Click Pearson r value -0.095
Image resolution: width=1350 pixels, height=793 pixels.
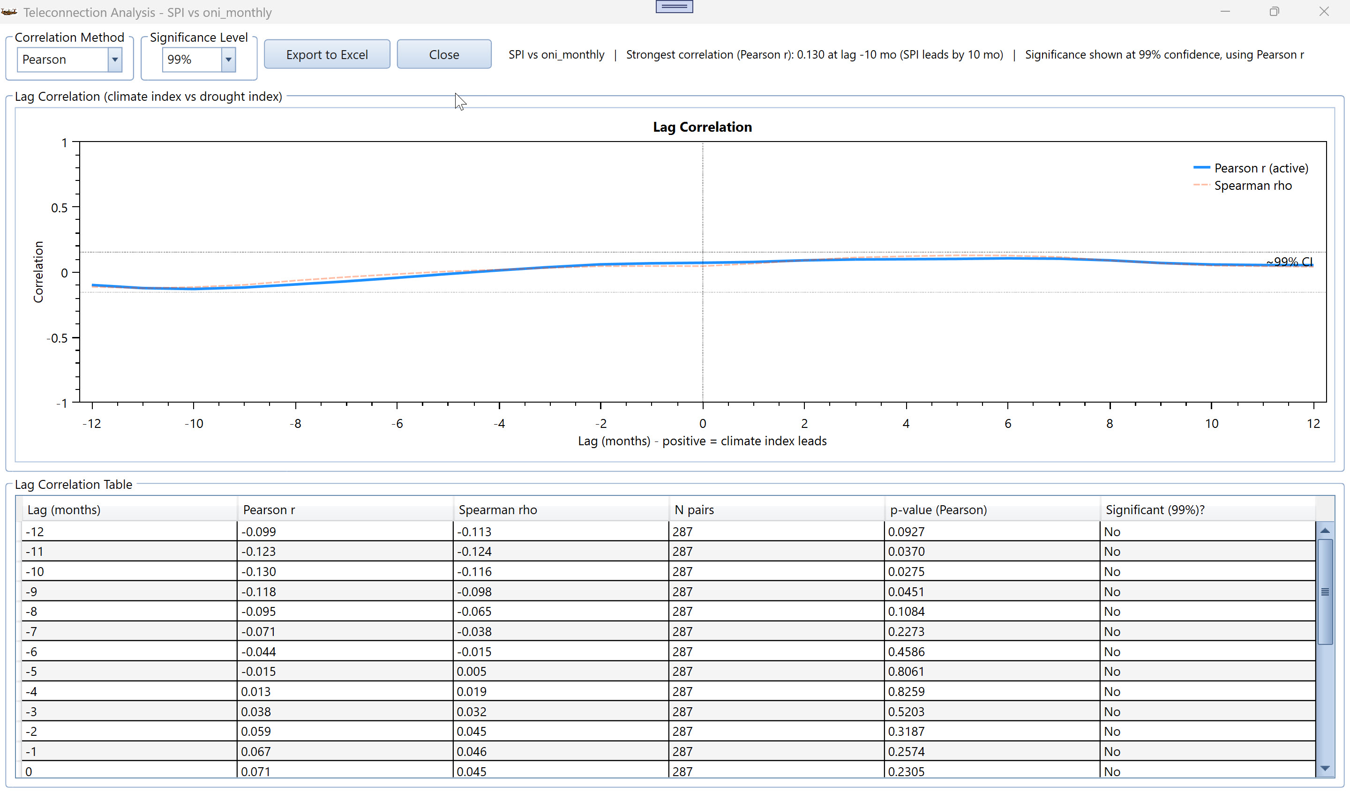[345, 611]
